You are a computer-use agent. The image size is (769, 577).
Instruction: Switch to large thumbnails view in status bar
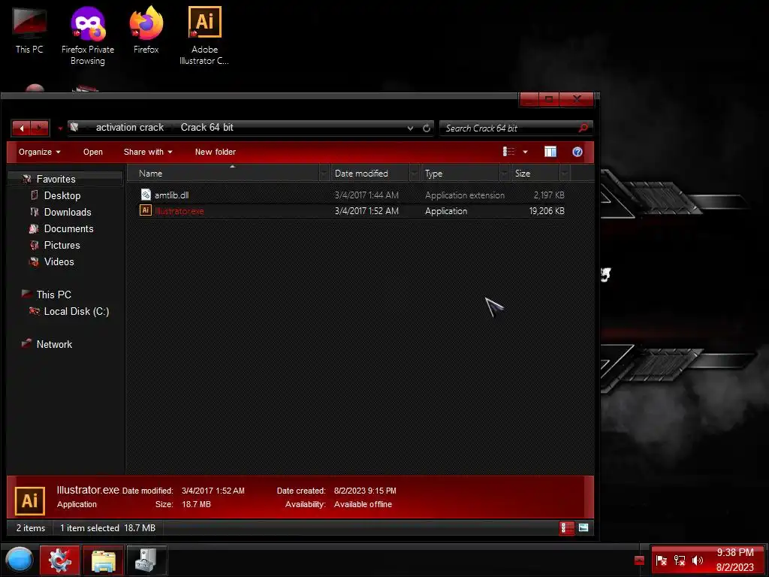[x=583, y=528]
